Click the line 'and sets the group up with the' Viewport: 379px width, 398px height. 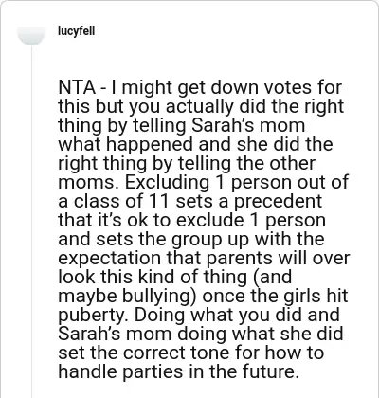191,239
